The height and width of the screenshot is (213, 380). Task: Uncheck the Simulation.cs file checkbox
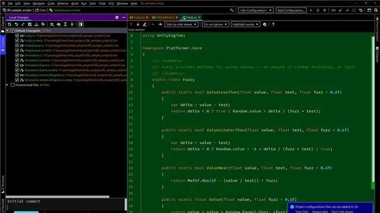point(17,55)
